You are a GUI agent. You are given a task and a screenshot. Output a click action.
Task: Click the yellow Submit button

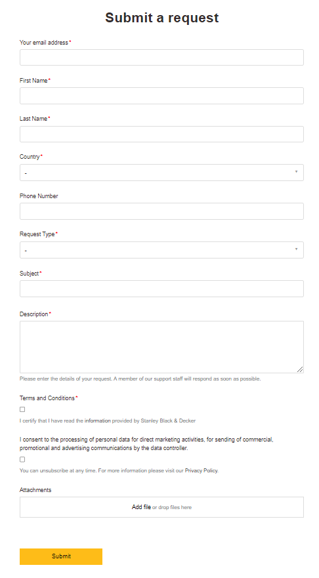(61, 556)
